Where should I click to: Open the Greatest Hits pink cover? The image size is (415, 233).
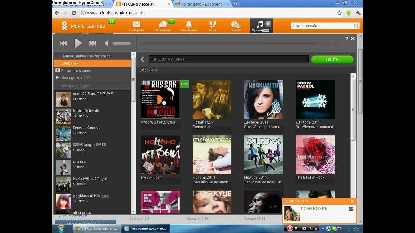(x=160, y=202)
